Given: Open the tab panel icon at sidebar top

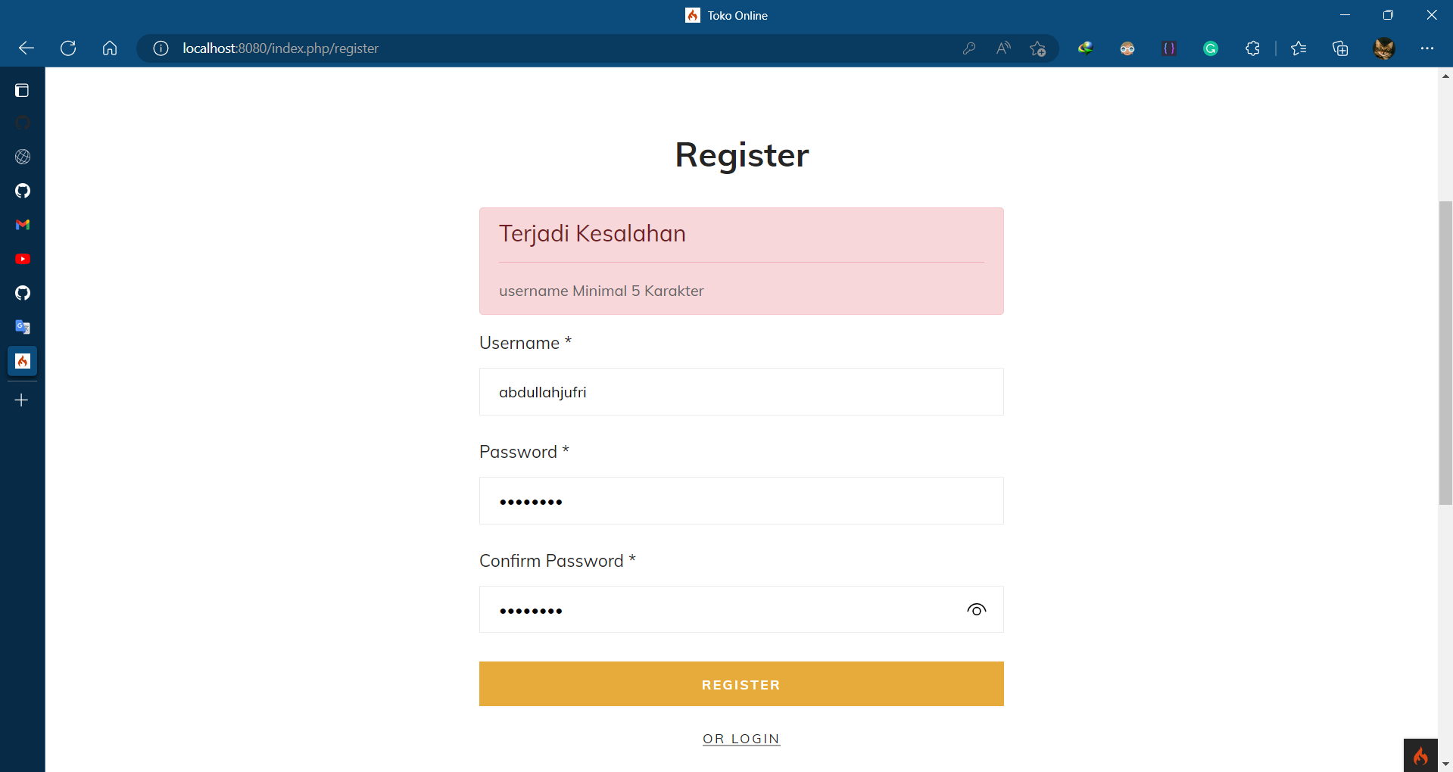Looking at the screenshot, I should [22, 90].
